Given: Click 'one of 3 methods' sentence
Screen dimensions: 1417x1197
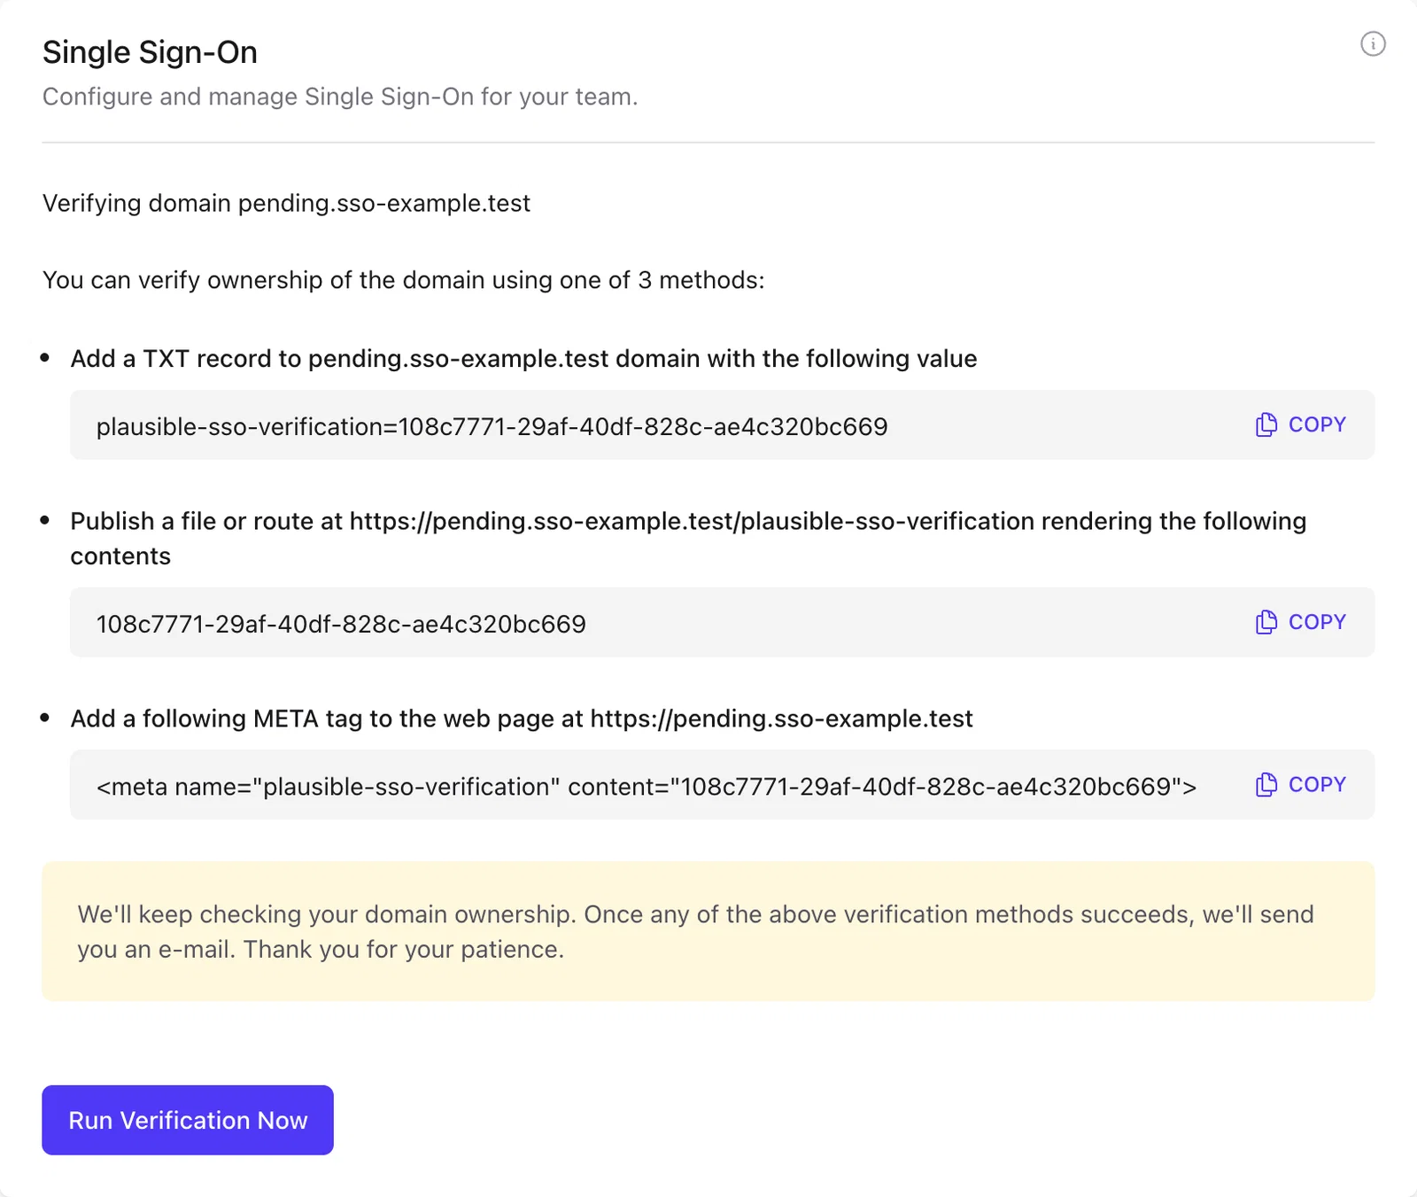Looking at the screenshot, I should pos(404,281).
